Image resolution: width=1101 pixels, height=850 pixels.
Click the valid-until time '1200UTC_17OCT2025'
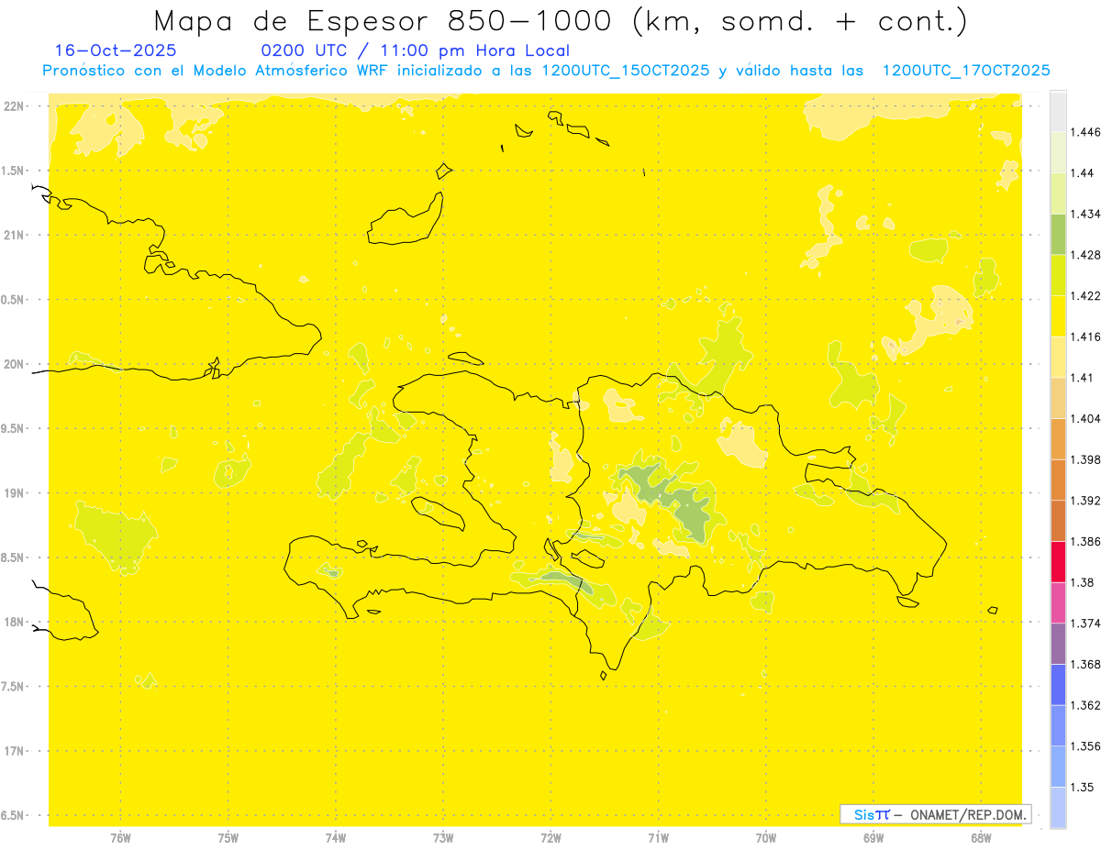(x=966, y=71)
